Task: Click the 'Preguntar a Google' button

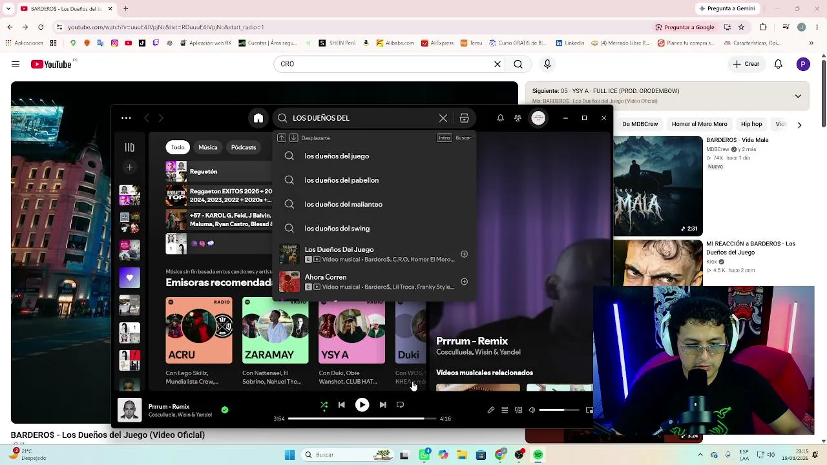Action: [685, 27]
